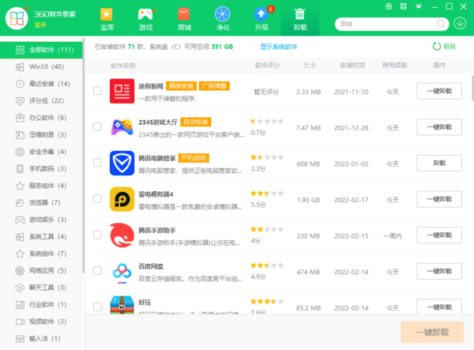Sort the list by 大小 column header
This screenshot has width=474, height=350.
point(309,66)
